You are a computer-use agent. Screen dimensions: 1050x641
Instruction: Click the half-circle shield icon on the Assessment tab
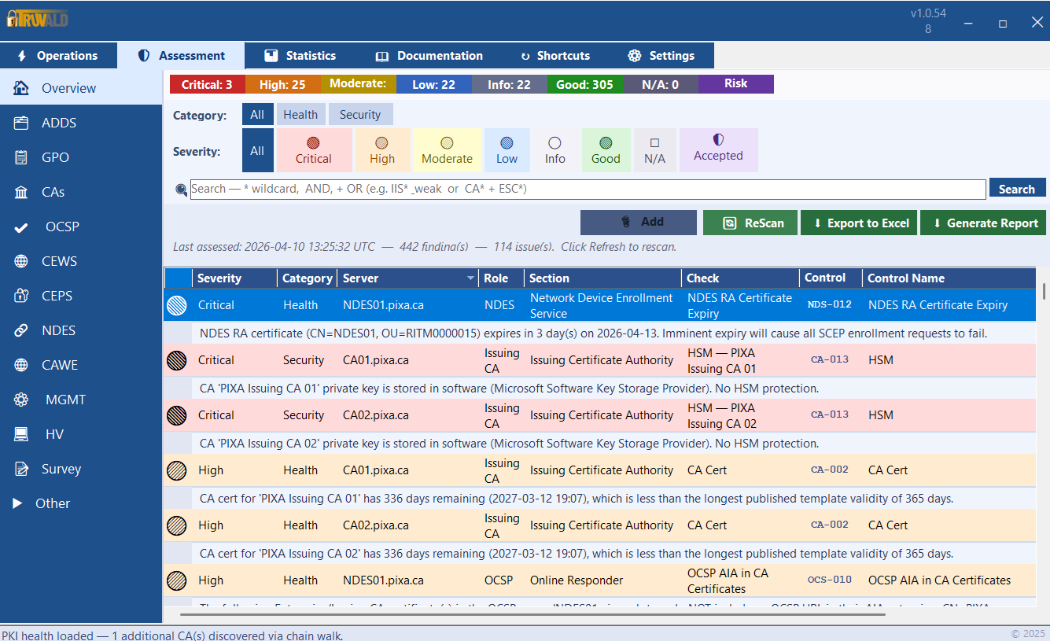click(x=143, y=56)
